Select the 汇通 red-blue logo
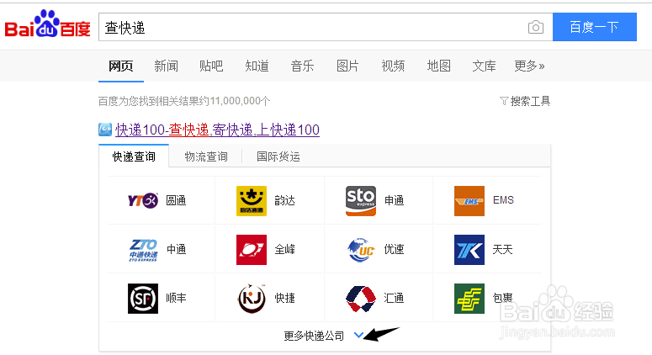The width and height of the screenshot is (652, 355). coord(361,299)
